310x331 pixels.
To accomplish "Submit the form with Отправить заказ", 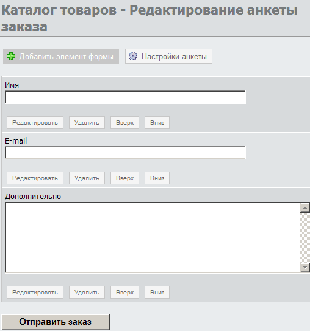I will click(56, 322).
